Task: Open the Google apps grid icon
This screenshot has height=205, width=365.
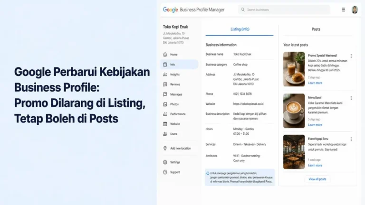Action: pos(343,9)
